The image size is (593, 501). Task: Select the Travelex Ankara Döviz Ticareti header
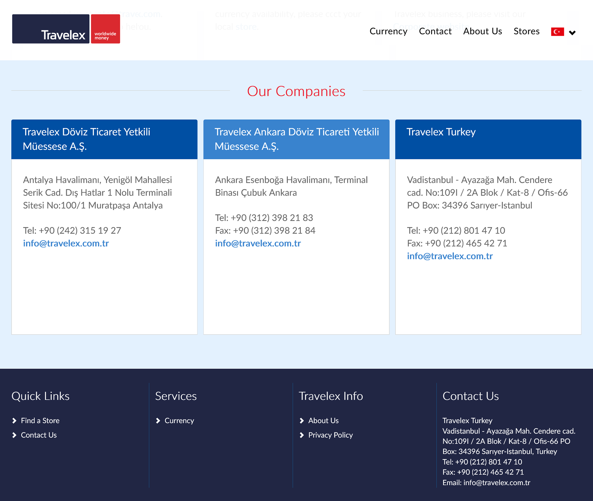pyautogui.click(x=296, y=139)
